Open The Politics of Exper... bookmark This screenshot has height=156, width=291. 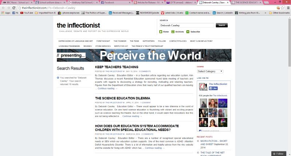[x=94, y=13]
